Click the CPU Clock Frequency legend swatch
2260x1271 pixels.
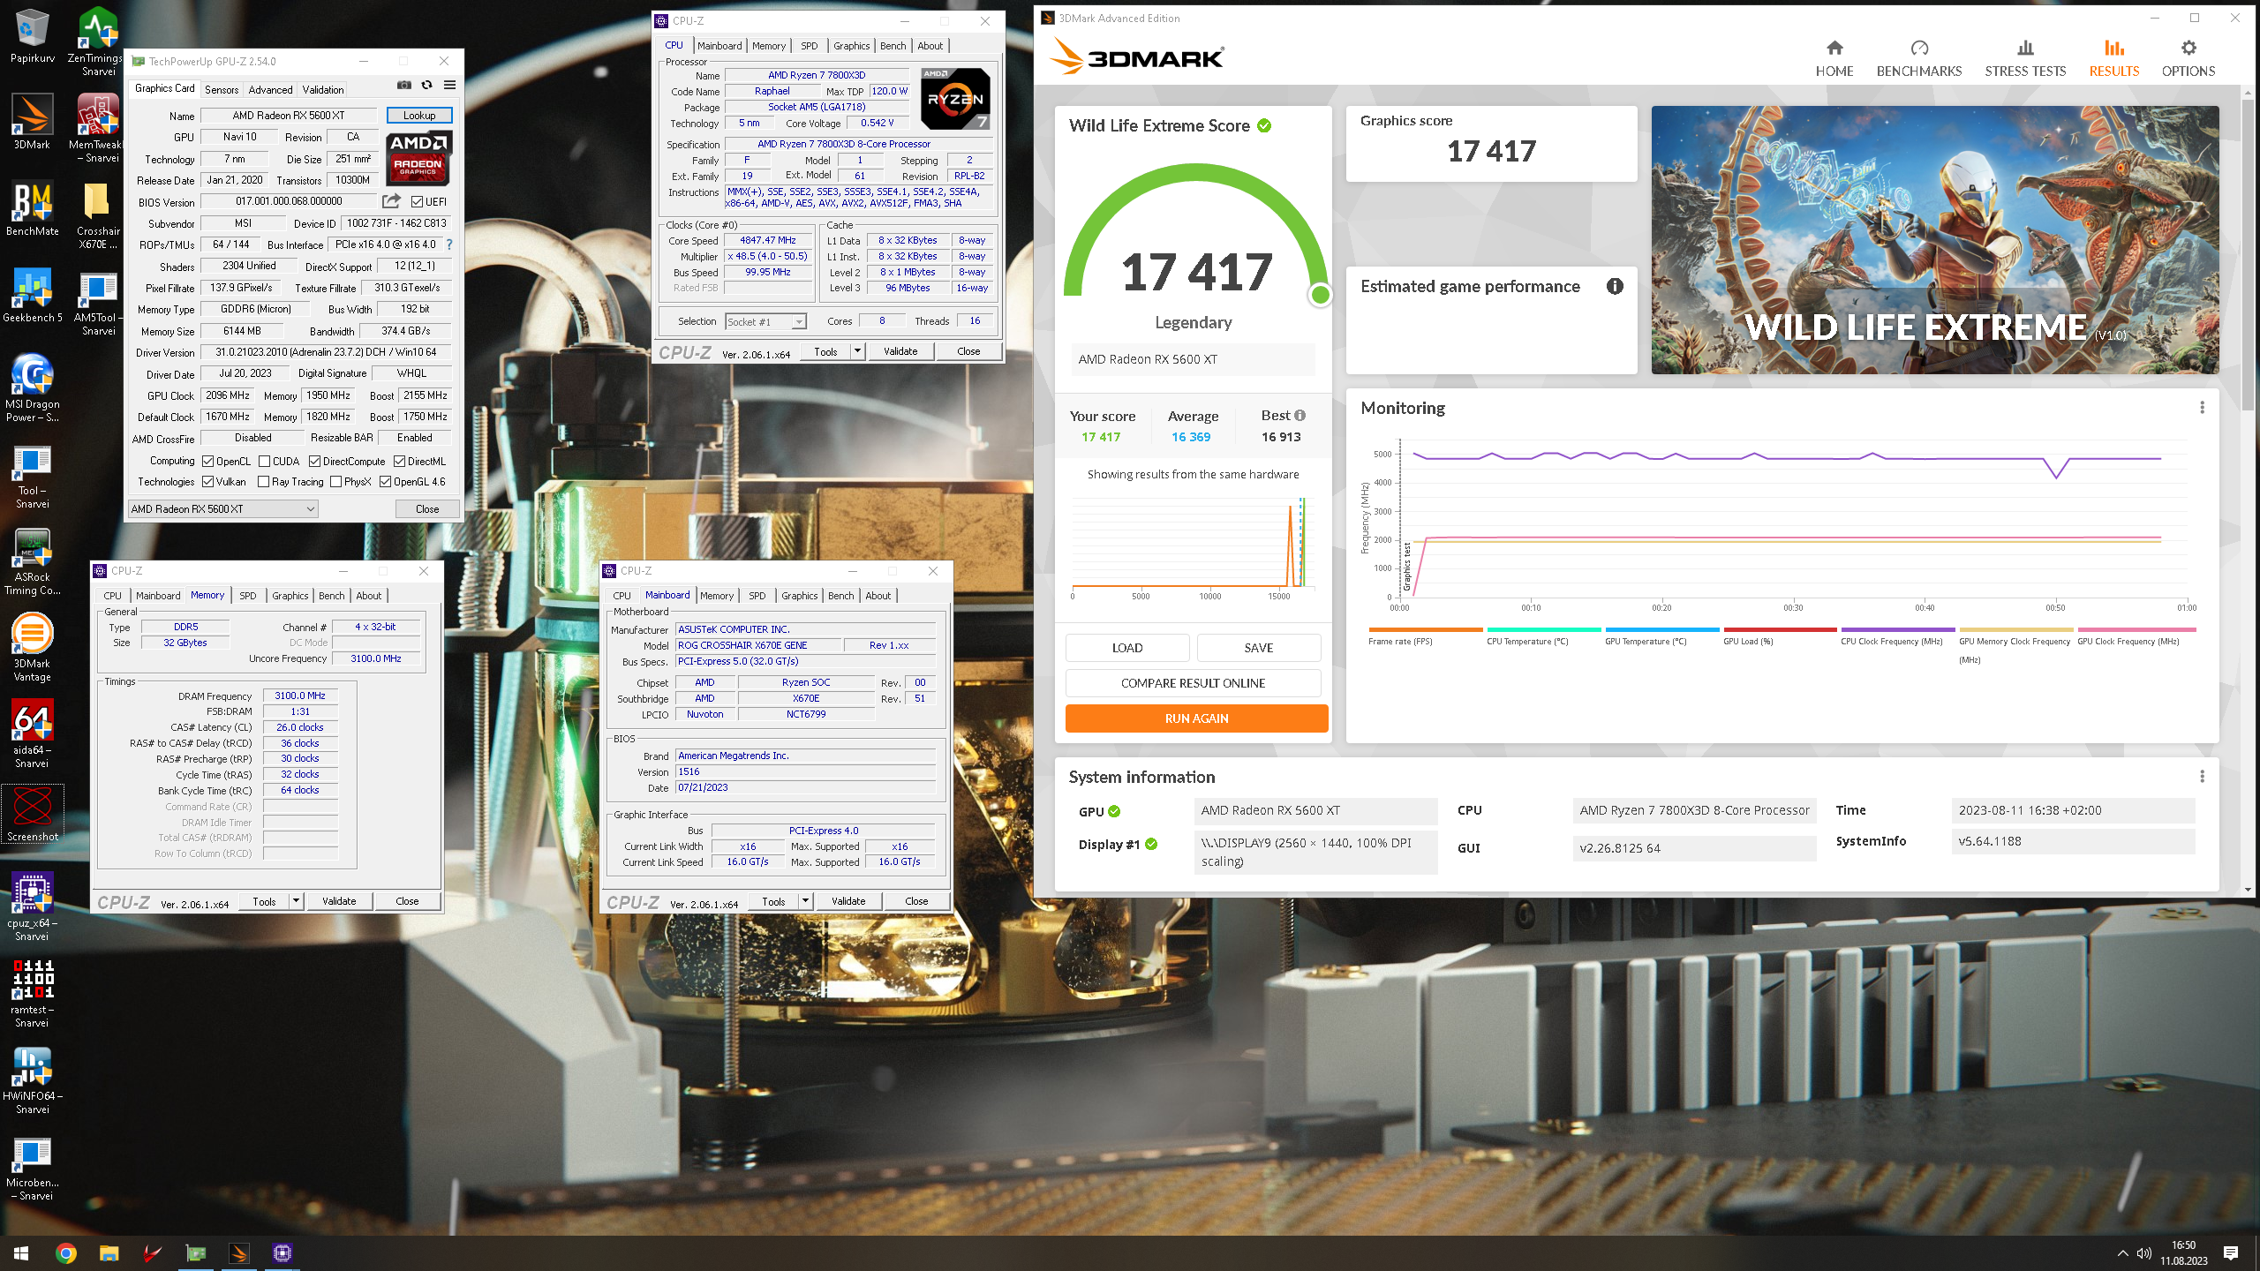(1898, 629)
